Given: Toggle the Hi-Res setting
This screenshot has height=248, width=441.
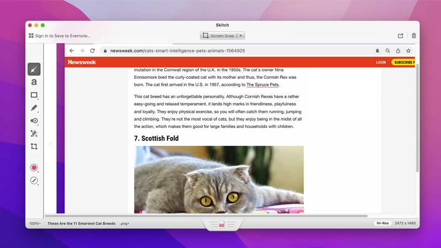Looking at the screenshot, I should point(382,224).
